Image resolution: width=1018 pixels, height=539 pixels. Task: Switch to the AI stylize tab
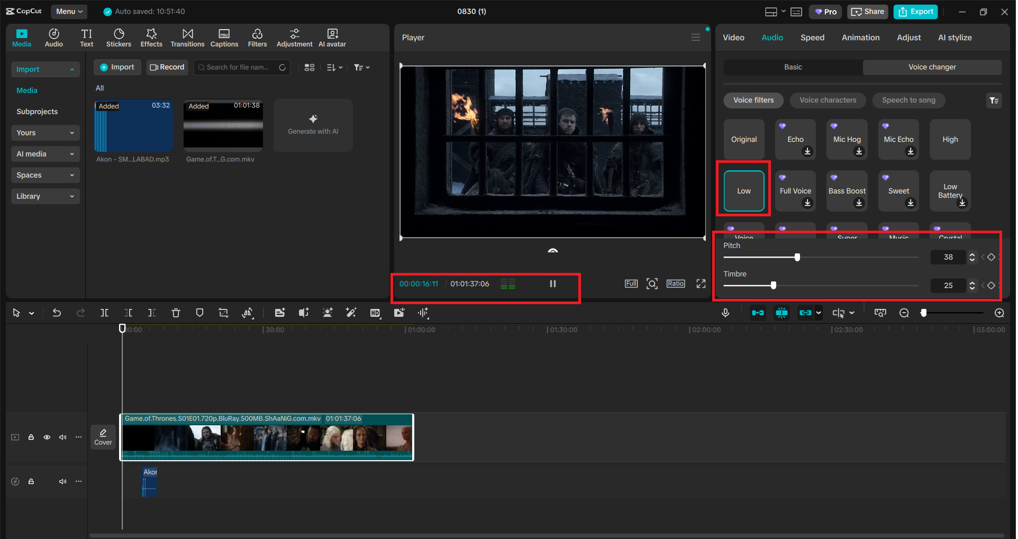pos(955,38)
